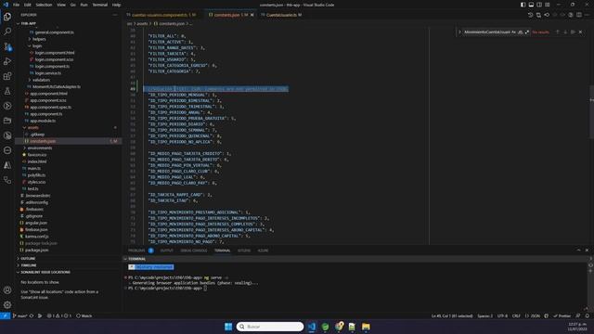Close the constants.json tab

[x=252, y=15]
